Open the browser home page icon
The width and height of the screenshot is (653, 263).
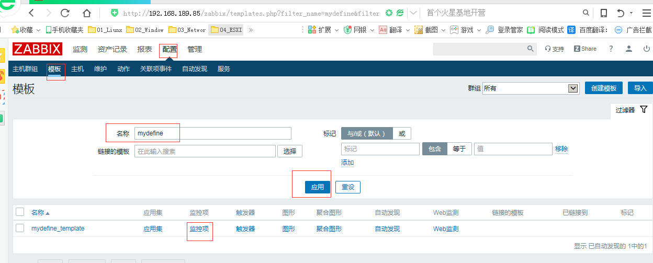click(87, 13)
